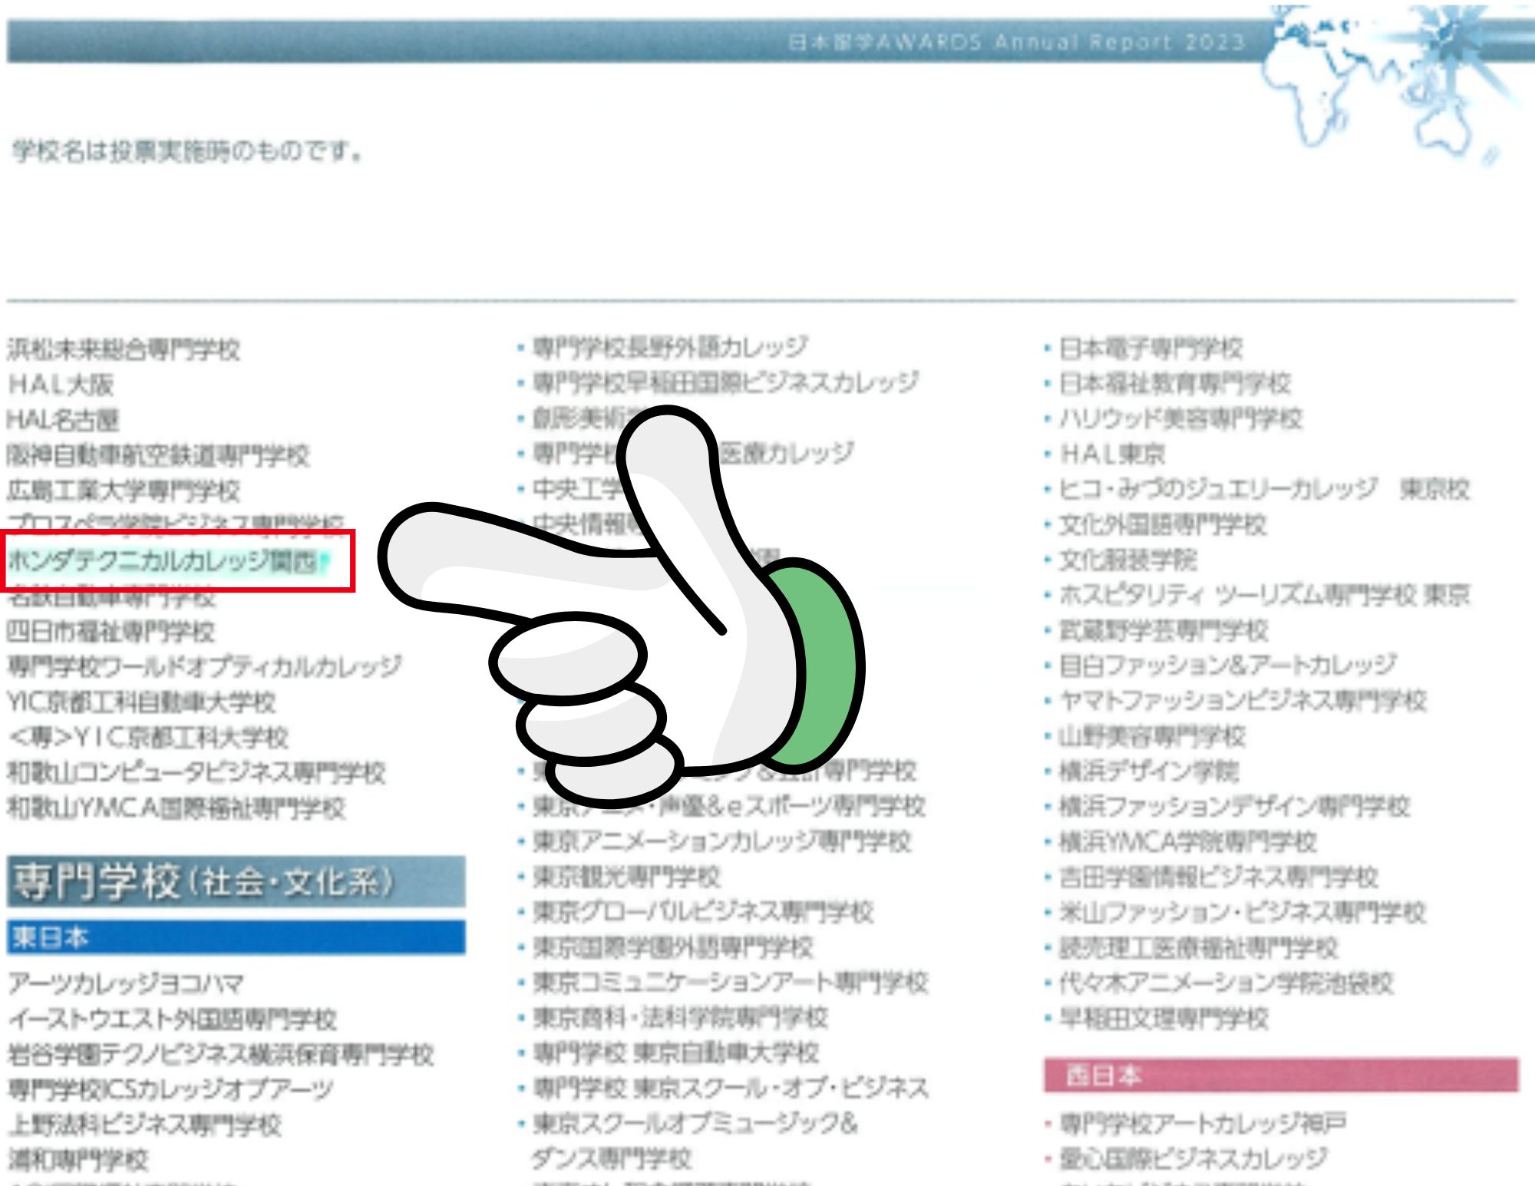Click 早稲田文理専門学校 in right column
1535x1186 pixels.
pos(1164,1019)
